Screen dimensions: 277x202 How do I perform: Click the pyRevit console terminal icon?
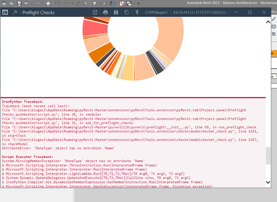5,12
